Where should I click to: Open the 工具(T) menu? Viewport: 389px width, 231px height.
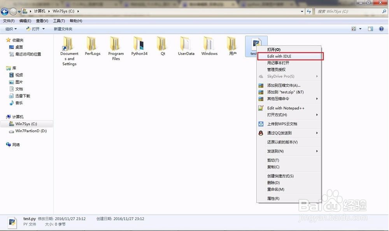point(59,21)
